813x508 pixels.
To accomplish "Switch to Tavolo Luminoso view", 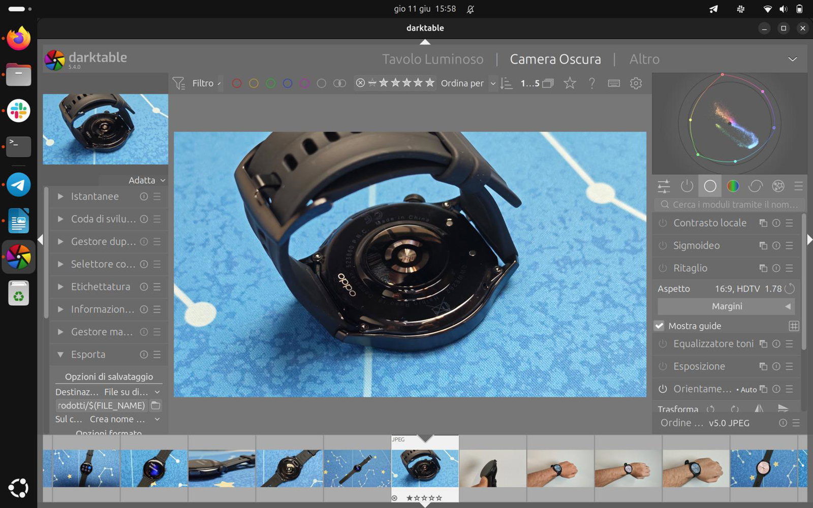I will 433,59.
